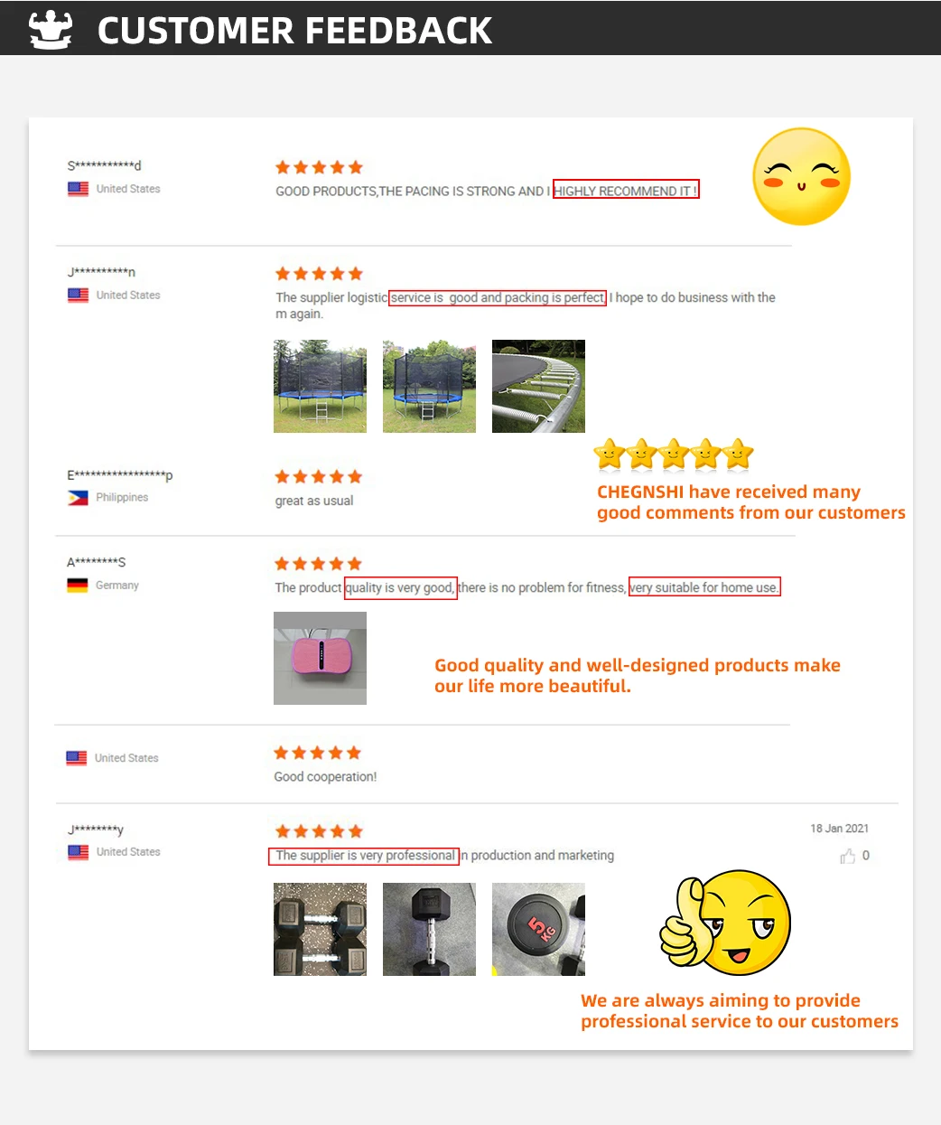
Task: Click reviewer name J********y
Action: click(95, 830)
